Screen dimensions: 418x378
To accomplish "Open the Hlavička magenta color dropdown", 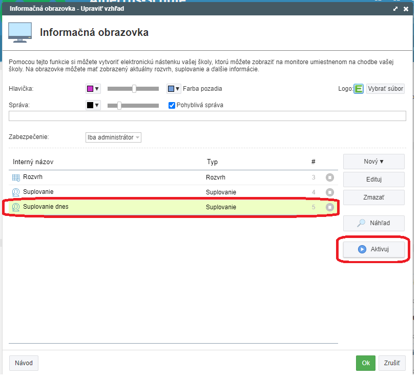I will pyautogui.click(x=93, y=89).
